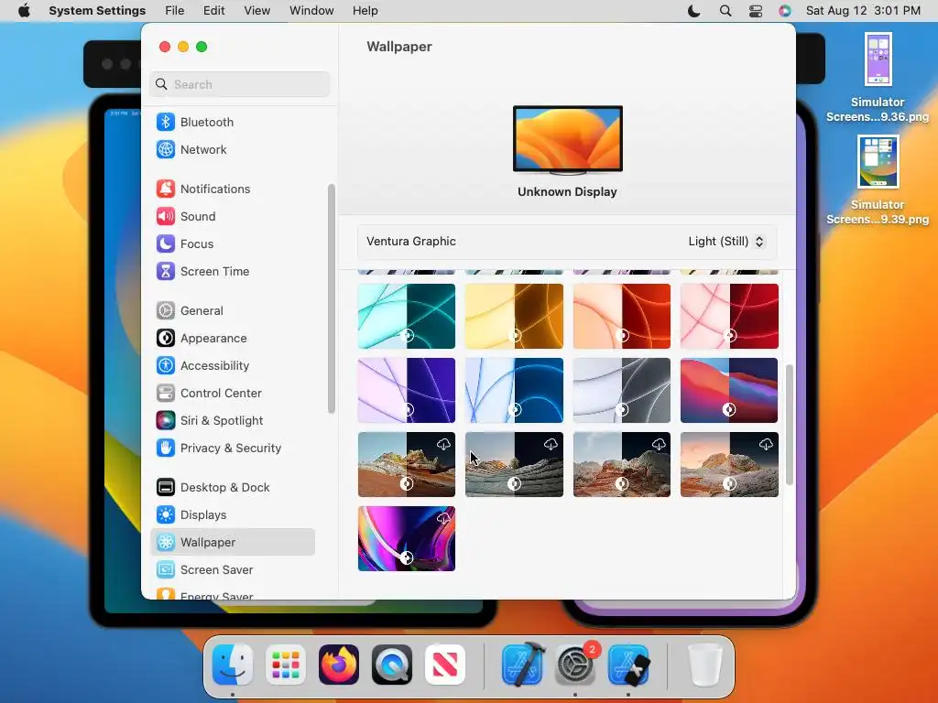Open the Network globe icon

coord(166,149)
